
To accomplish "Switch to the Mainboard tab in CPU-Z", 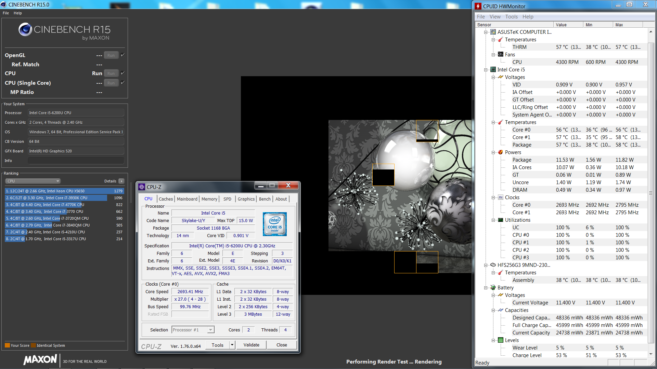I will 187,199.
